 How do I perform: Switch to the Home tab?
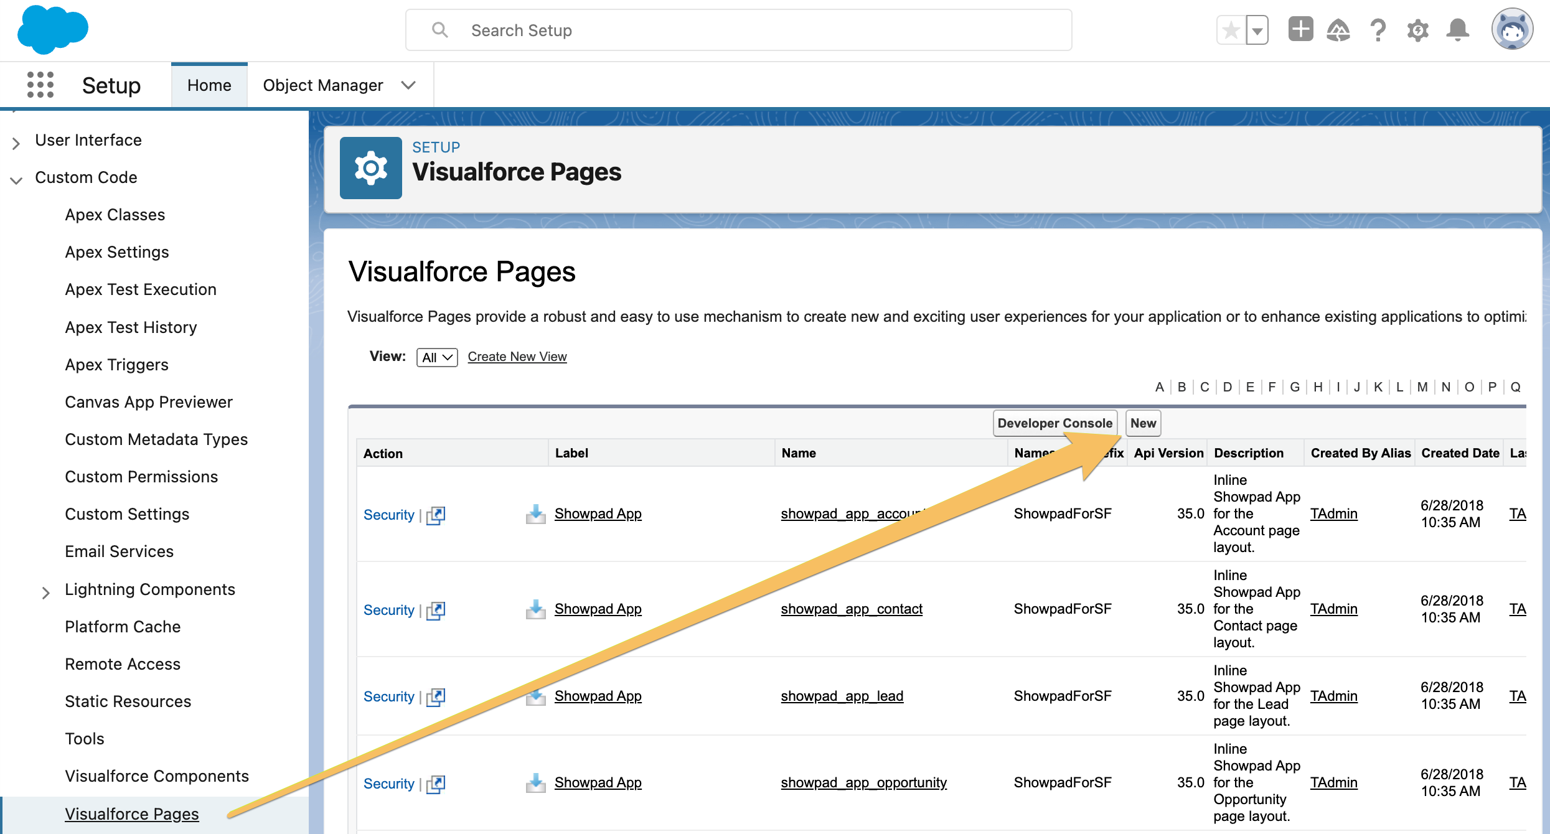coord(209,85)
